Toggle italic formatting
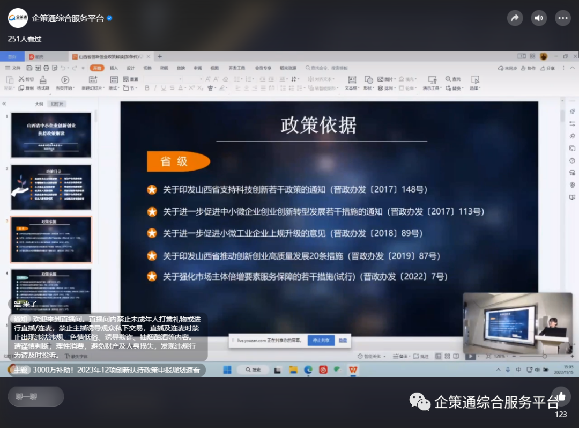The height and width of the screenshot is (428, 579). click(x=155, y=88)
